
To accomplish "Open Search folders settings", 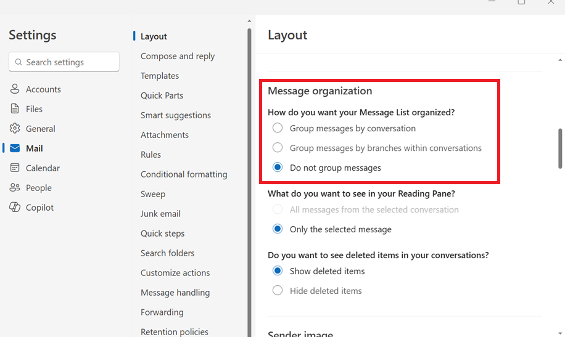I will point(167,253).
